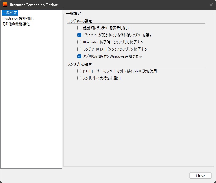Click the window title Illustrator Companion Options

(34, 5)
